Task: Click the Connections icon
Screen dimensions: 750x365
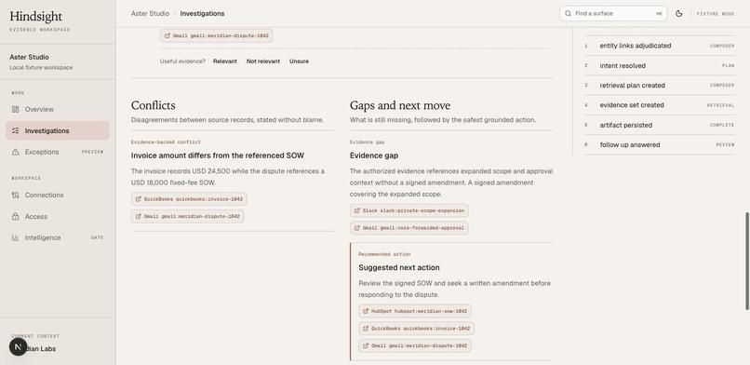Action: pyautogui.click(x=15, y=196)
